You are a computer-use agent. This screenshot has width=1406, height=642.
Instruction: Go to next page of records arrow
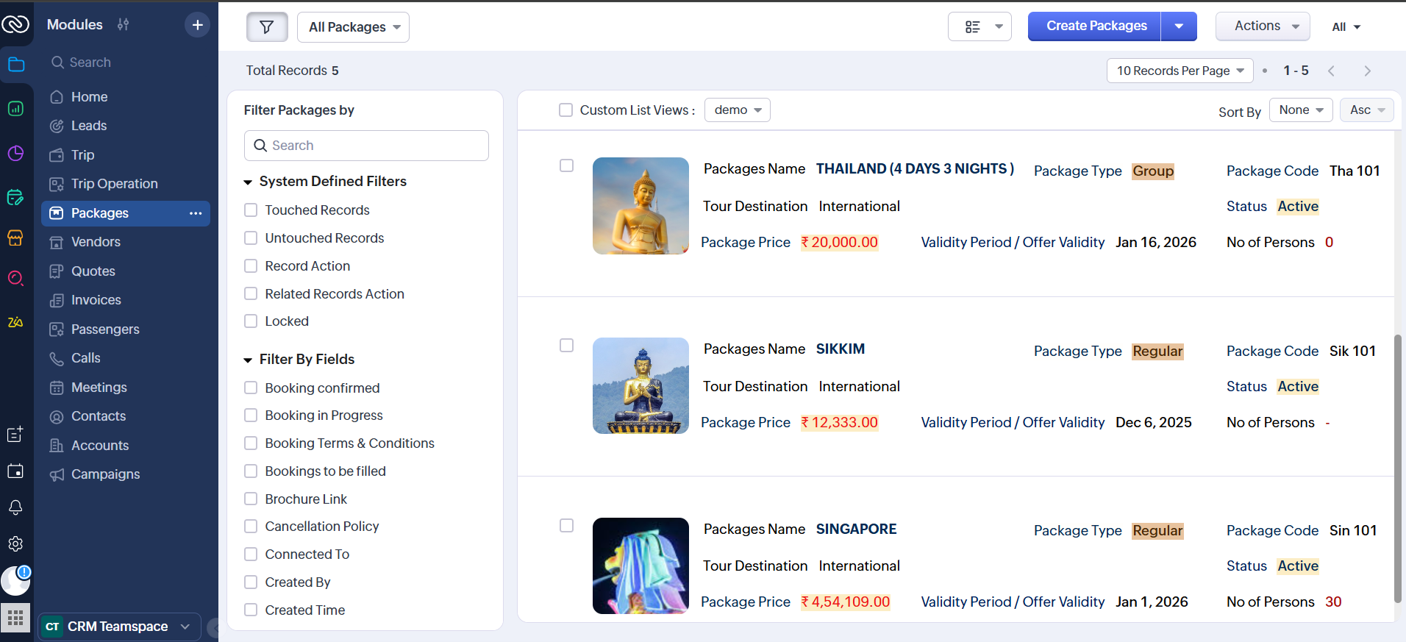1367,71
